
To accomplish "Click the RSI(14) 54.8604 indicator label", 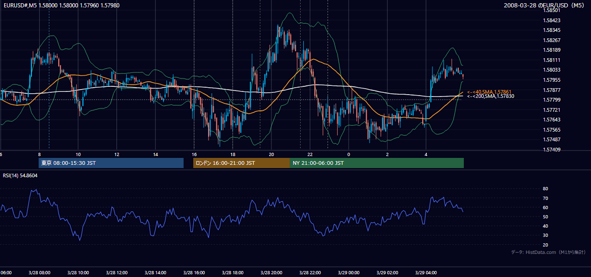I will tap(20, 175).
